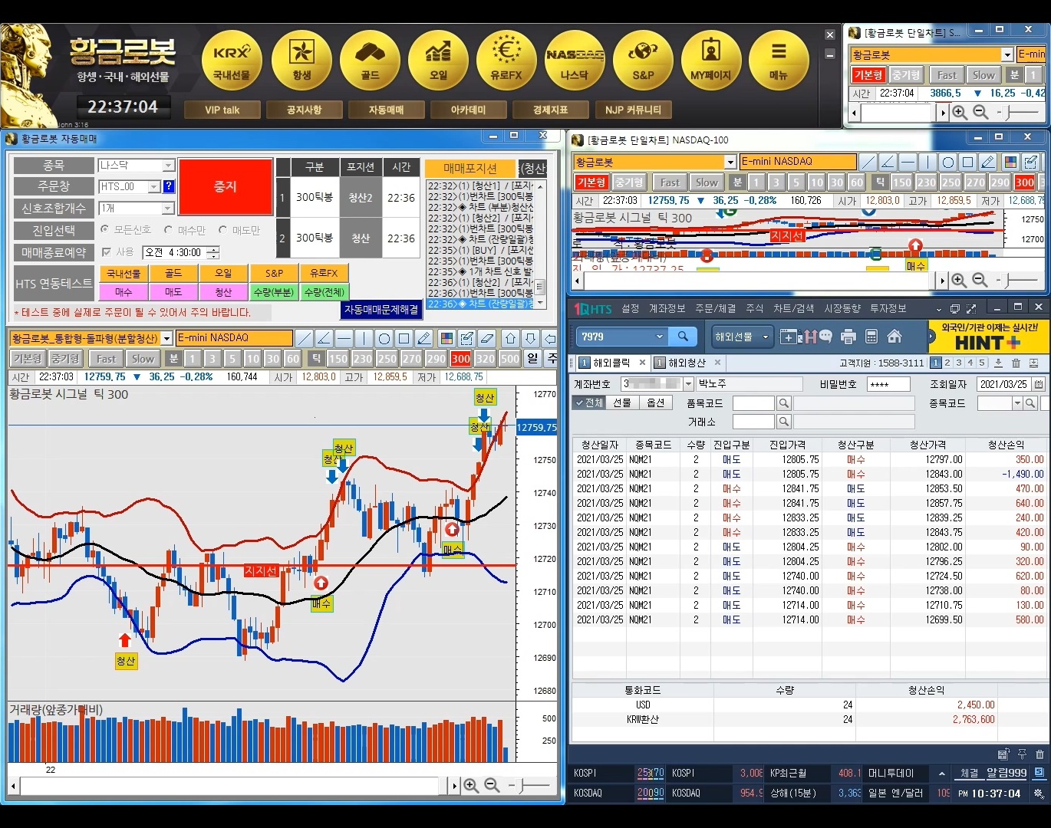
Task: Select the circle drawing tool in main chart
Action: coord(384,338)
